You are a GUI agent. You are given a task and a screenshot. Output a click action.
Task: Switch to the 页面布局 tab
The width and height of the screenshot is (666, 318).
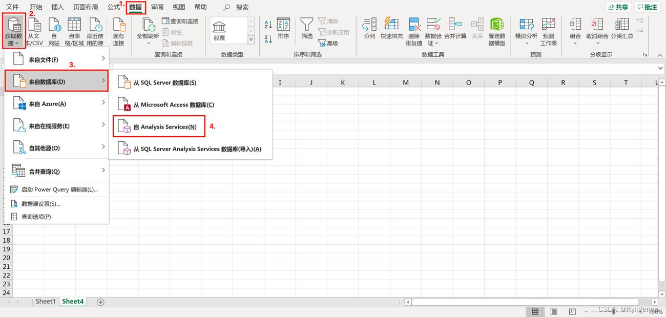click(x=86, y=7)
